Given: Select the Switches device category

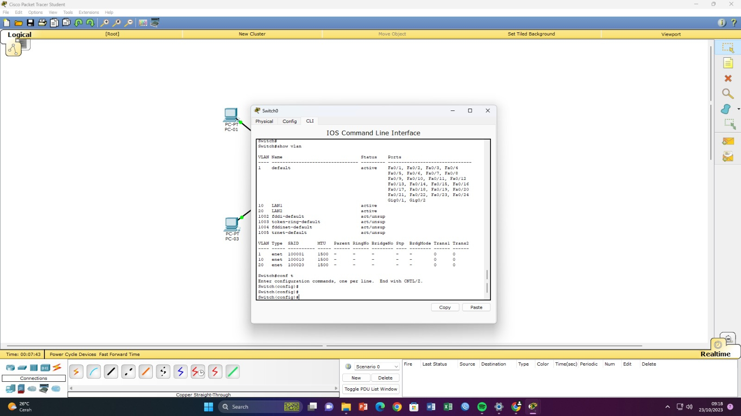Looking at the screenshot, I should (x=22, y=368).
